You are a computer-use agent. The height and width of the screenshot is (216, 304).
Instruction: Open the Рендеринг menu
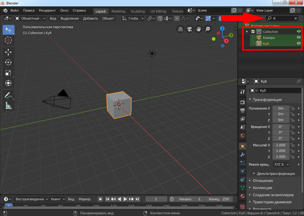[x=47, y=10]
